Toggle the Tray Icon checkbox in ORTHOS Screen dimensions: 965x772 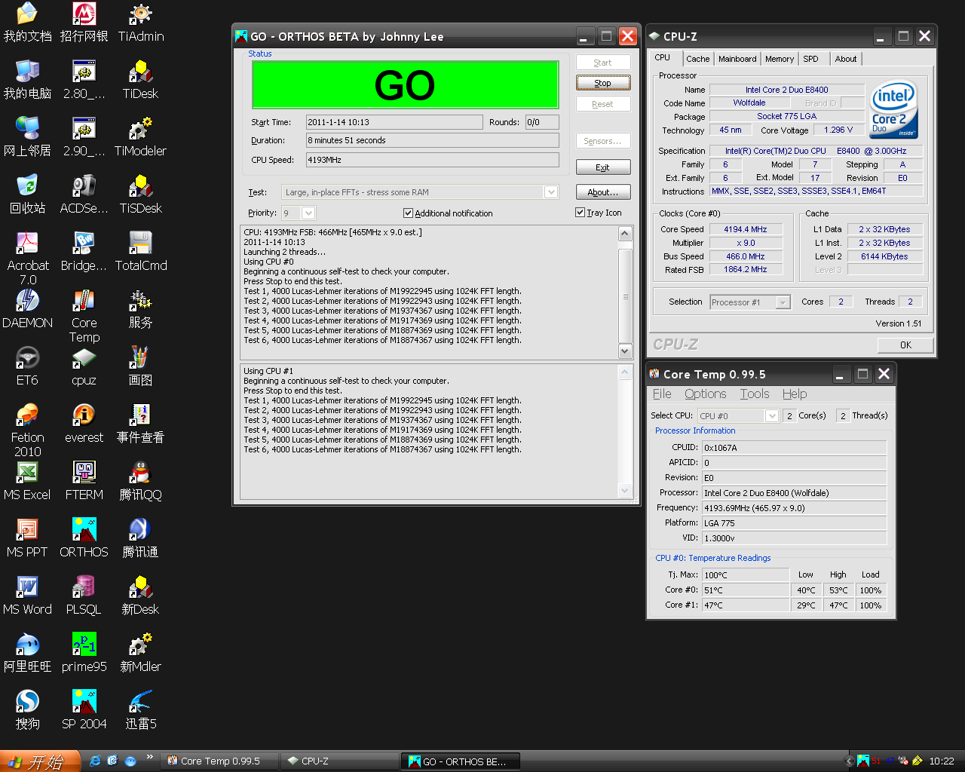[580, 213]
